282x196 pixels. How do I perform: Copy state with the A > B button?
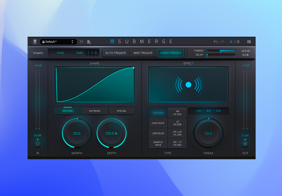(234, 42)
